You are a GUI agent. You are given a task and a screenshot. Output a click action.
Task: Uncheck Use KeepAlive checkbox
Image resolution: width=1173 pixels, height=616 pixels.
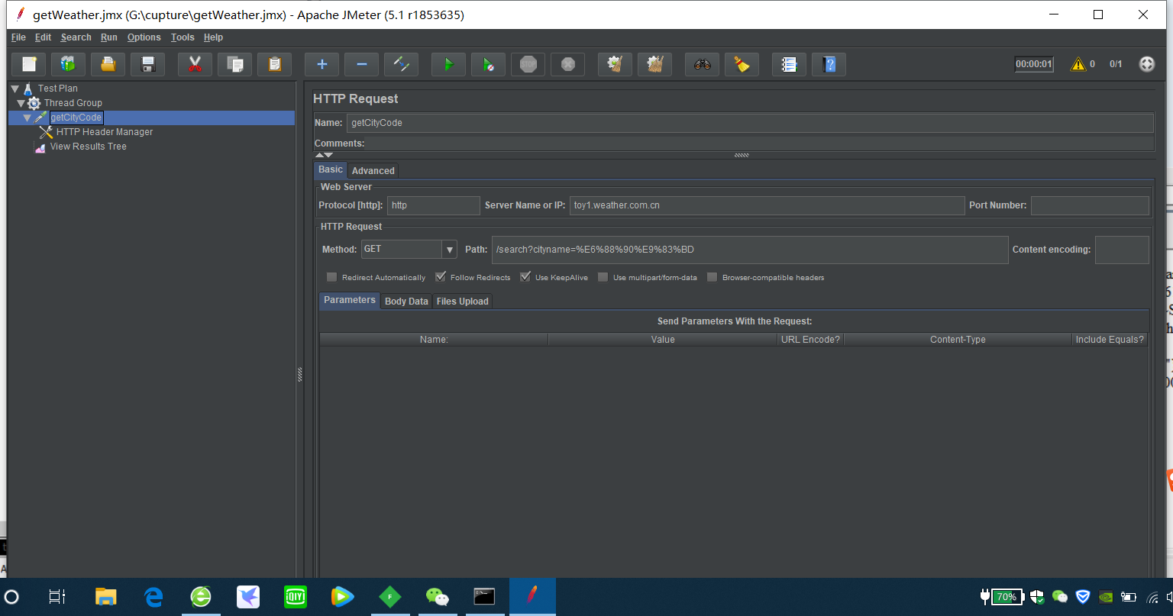tap(525, 277)
